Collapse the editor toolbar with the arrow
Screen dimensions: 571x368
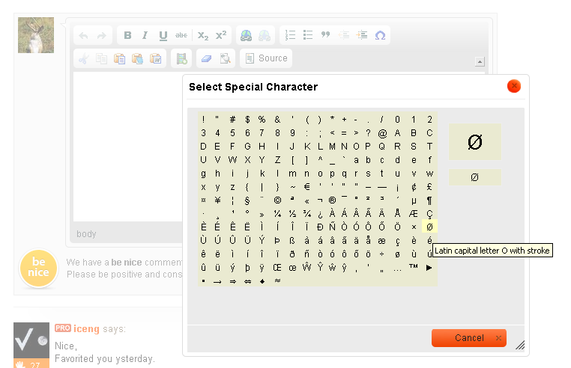(x=480, y=61)
